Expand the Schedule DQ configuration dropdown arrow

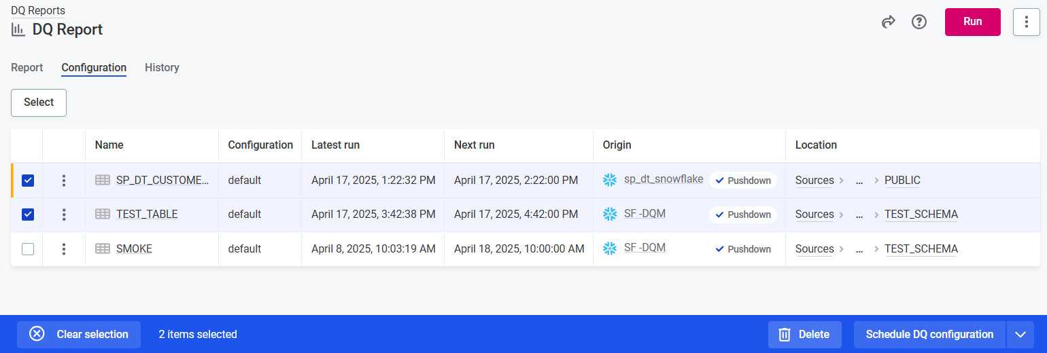tap(1020, 335)
